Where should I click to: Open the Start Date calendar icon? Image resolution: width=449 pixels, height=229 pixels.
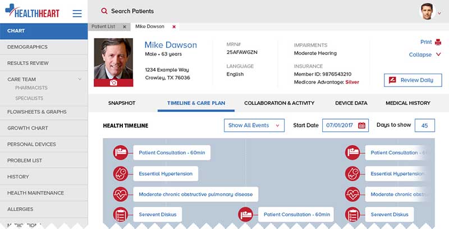[361, 125]
